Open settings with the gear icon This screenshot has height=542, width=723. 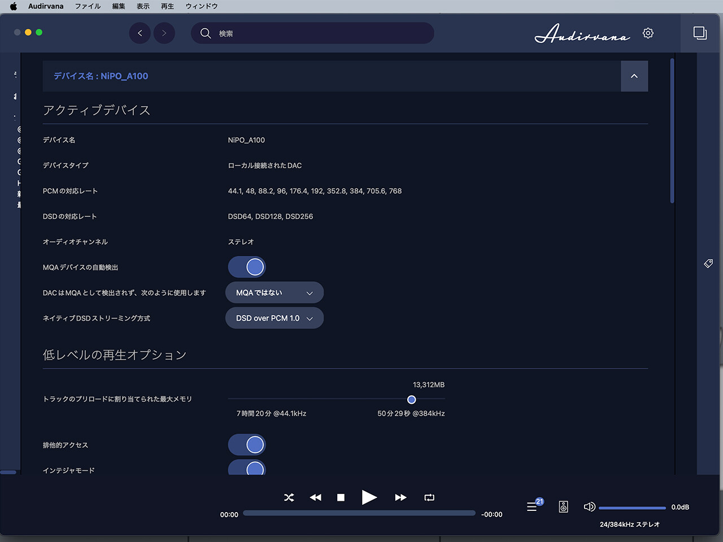tap(648, 33)
